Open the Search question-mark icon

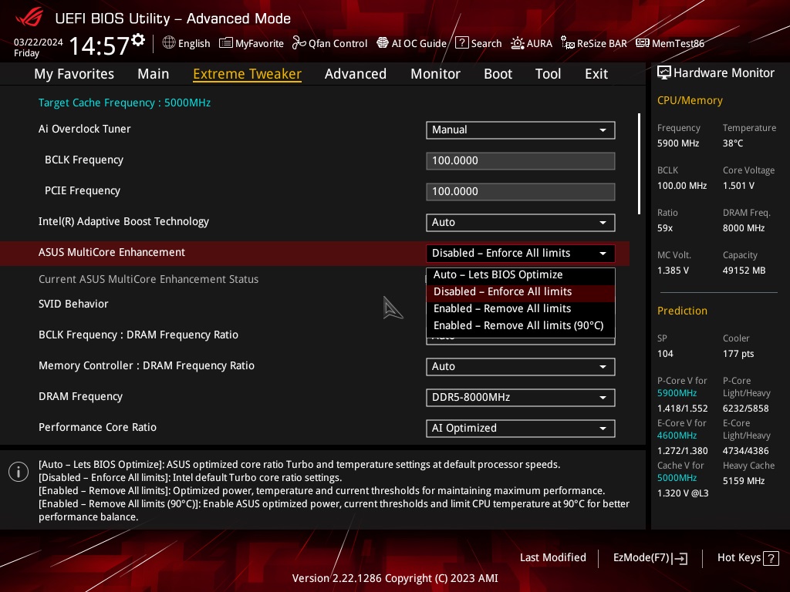461,43
